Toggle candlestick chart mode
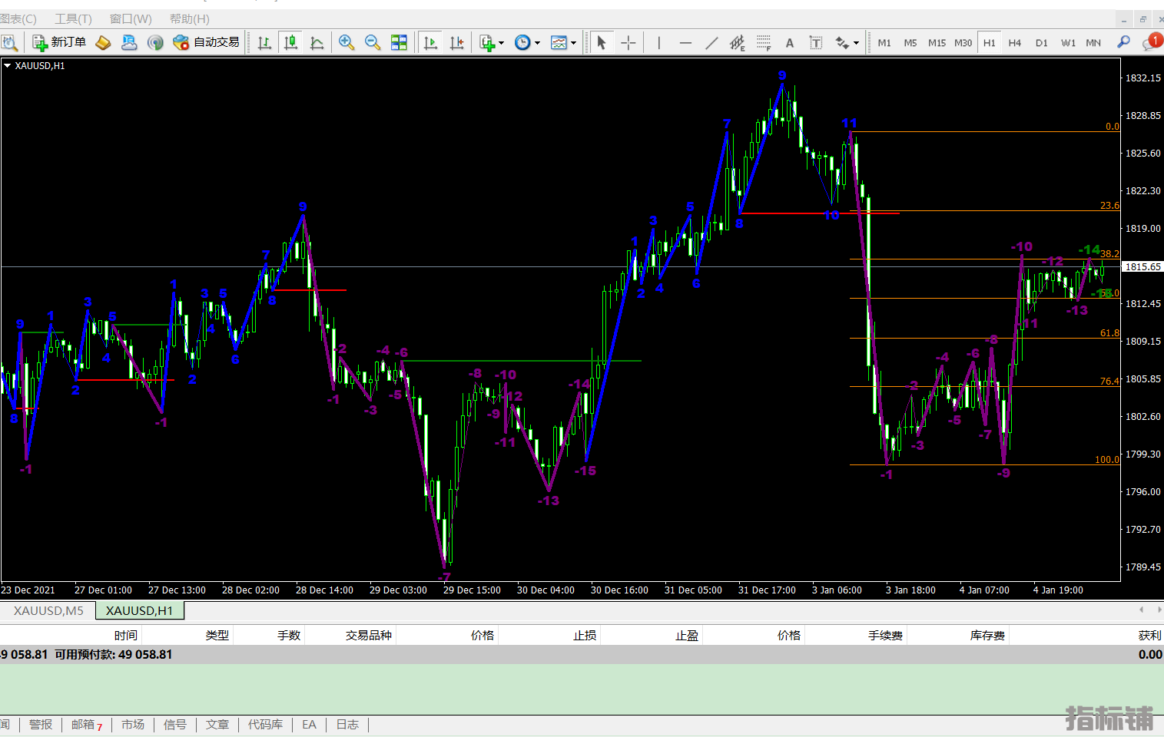Viewport: 1164px width, 737px height. click(290, 42)
